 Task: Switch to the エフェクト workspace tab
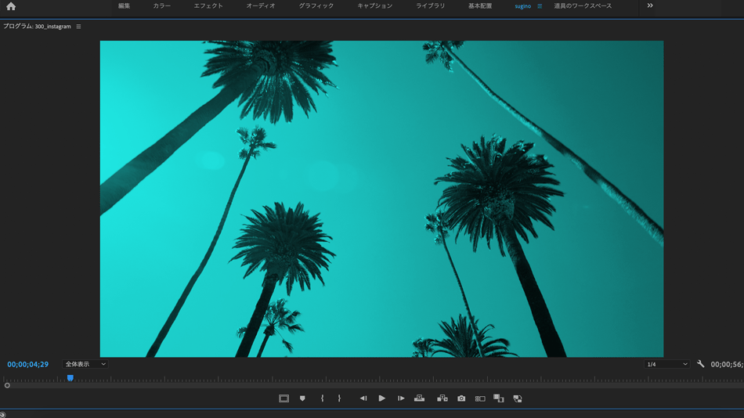pyautogui.click(x=208, y=6)
